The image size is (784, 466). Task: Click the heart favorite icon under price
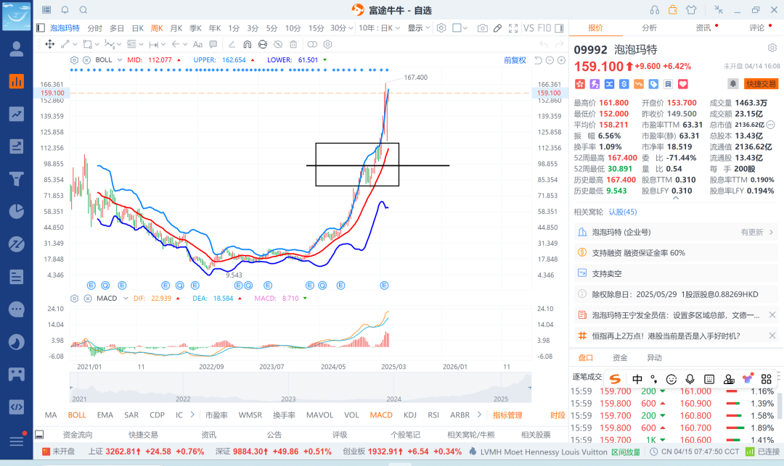pos(683,84)
